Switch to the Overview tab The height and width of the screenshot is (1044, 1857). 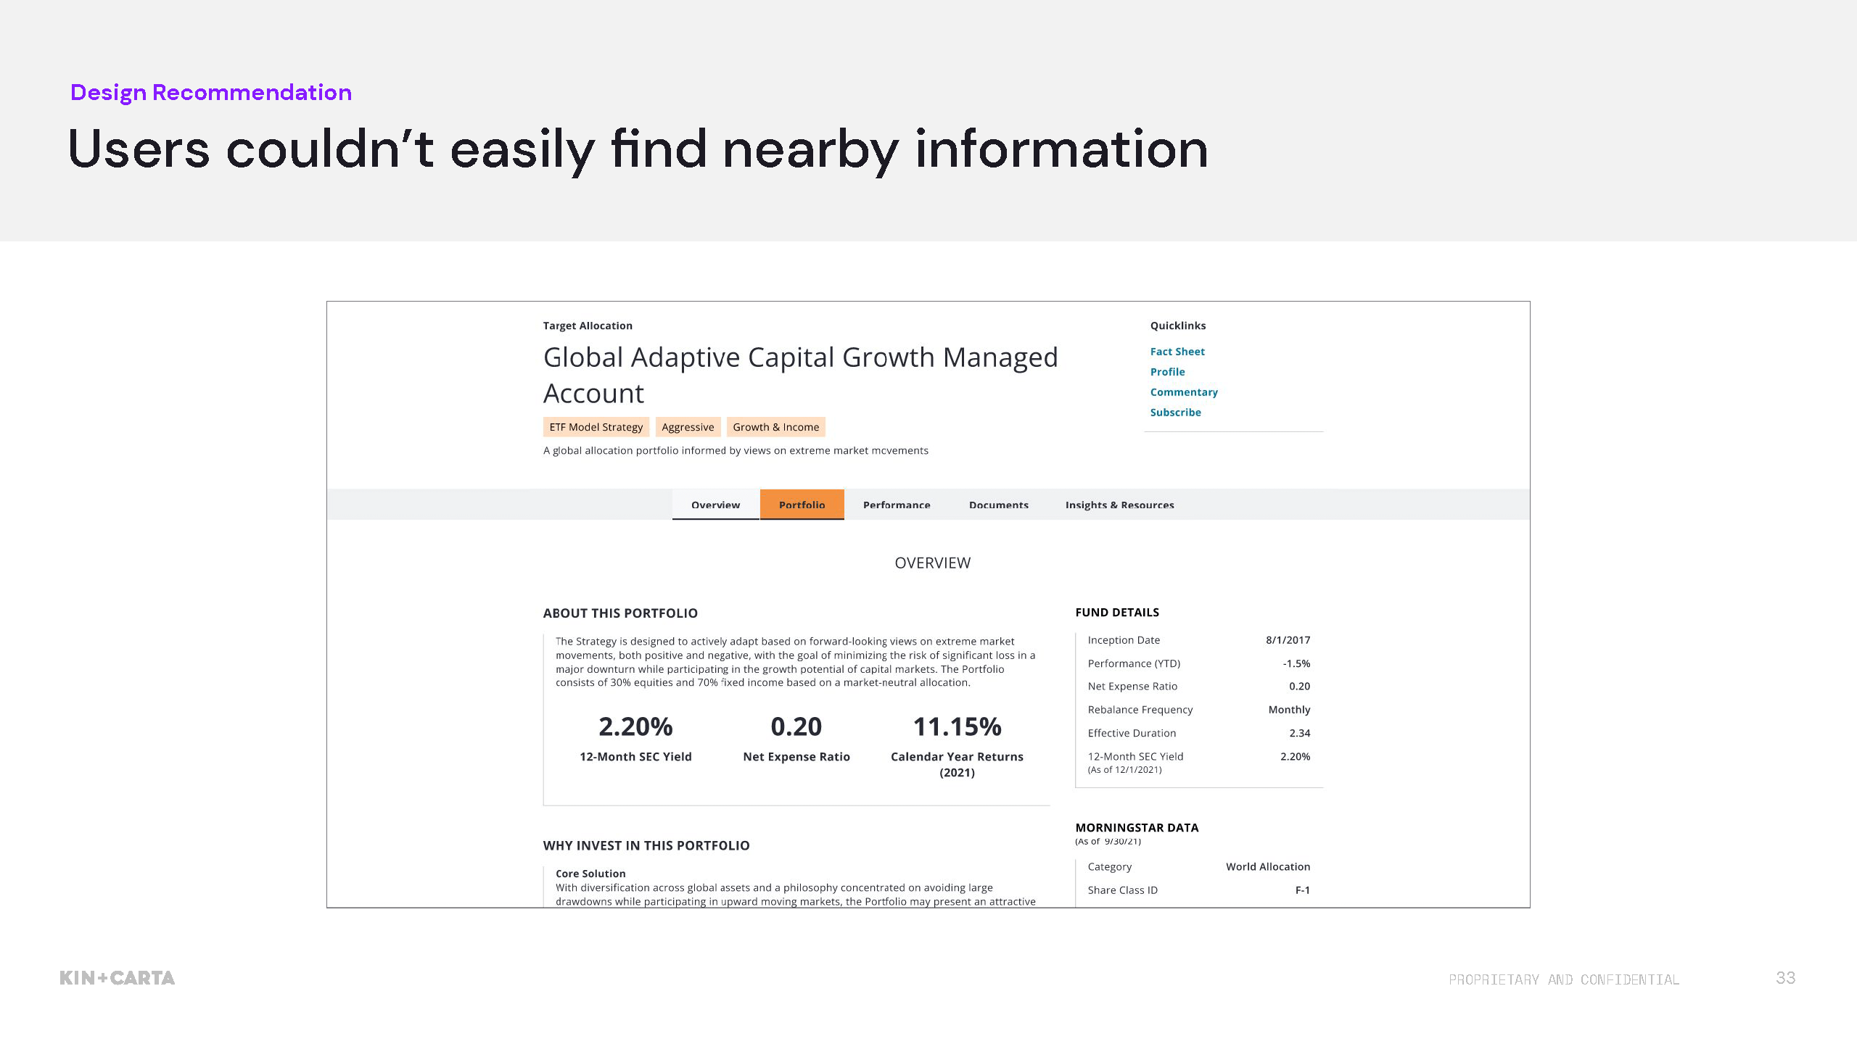point(715,505)
